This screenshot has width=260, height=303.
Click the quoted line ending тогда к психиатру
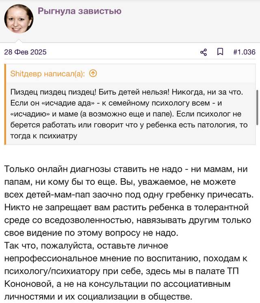pyautogui.click(x=44, y=136)
